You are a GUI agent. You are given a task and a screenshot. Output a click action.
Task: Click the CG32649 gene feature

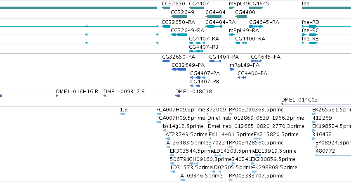click(179, 17)
